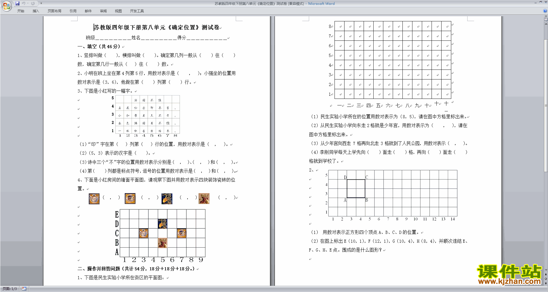This screenshot has width=548, height=292.
Task: Open the undo history dropdown arrow
Action: point(28,3)
